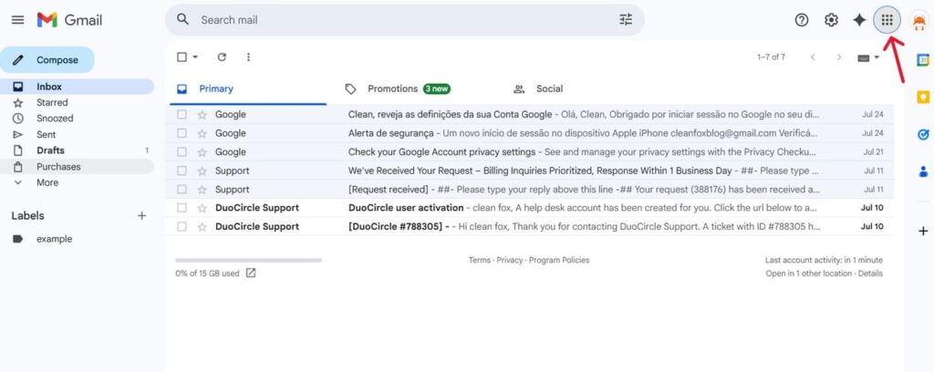Viewport: 934px width, 372px height.
Task: Open the We've Received Your Request email
Action: pyautogui.click(x=529, y=170)
